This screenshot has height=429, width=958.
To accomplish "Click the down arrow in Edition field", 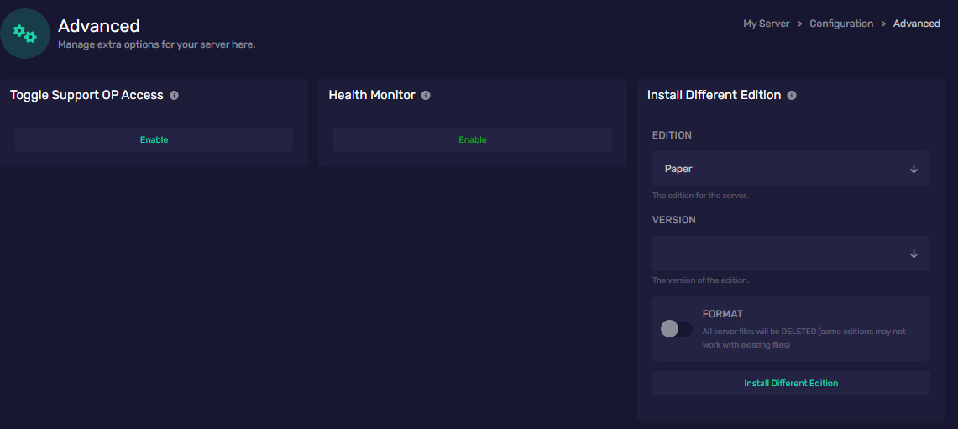I will coord(914,169).
